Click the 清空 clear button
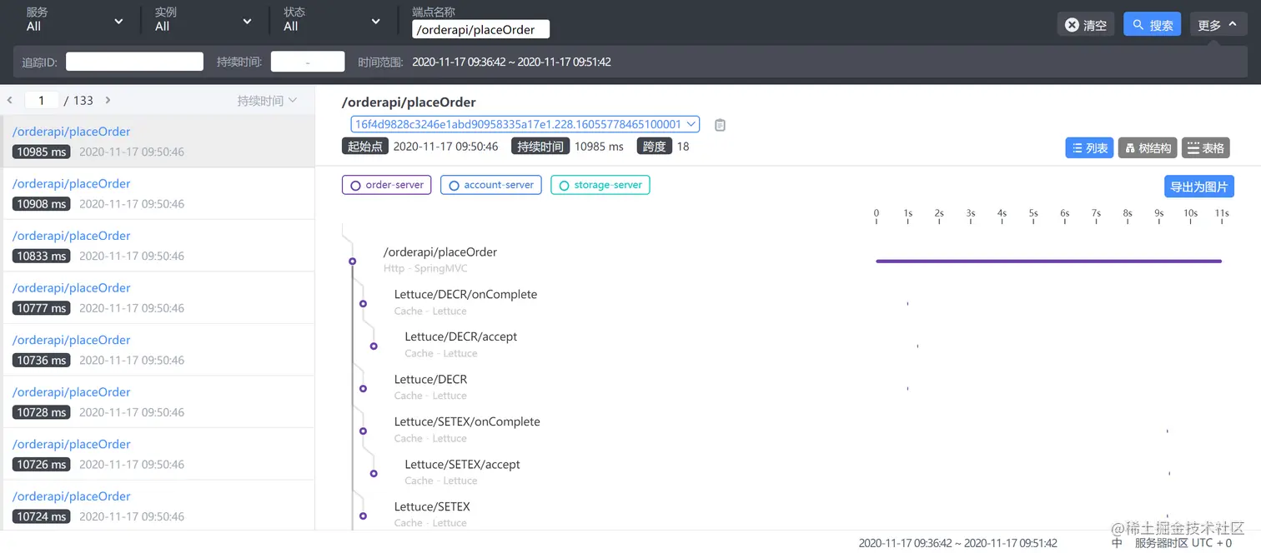 click(1086, 25)
